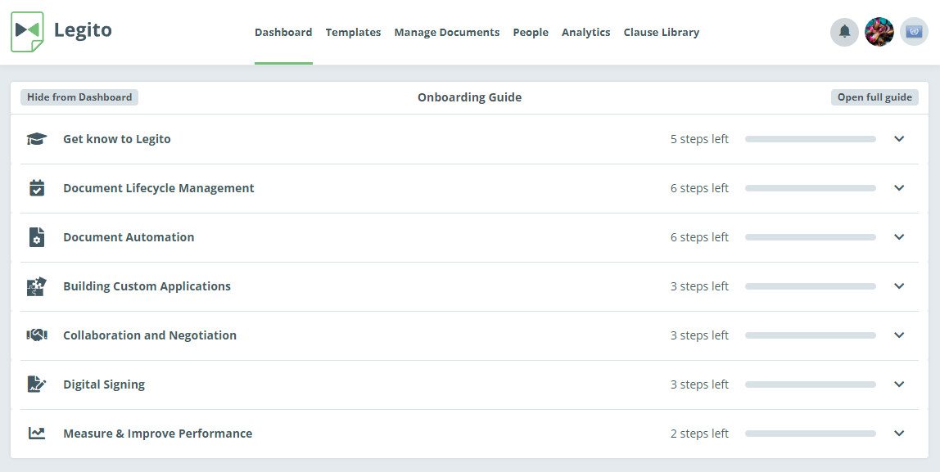Click the flag language icon
The height and width of the screenshot is (472, 940).
coord(914,32)
